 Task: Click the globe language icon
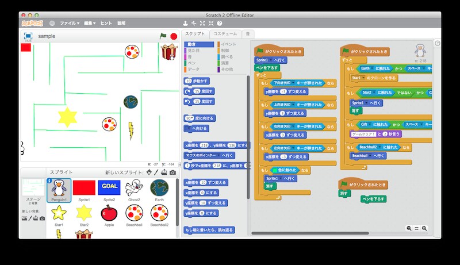pyautogui.click(x=52, y=24)
